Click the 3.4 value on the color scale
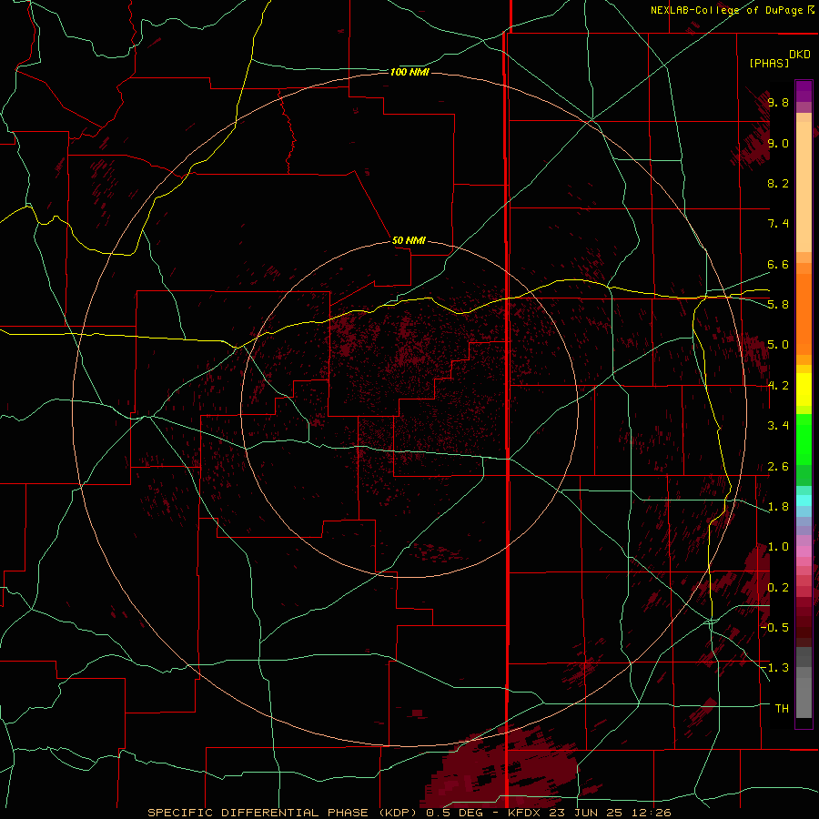 [778, 426]
